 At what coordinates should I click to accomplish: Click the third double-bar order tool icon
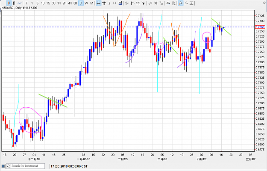138,3
